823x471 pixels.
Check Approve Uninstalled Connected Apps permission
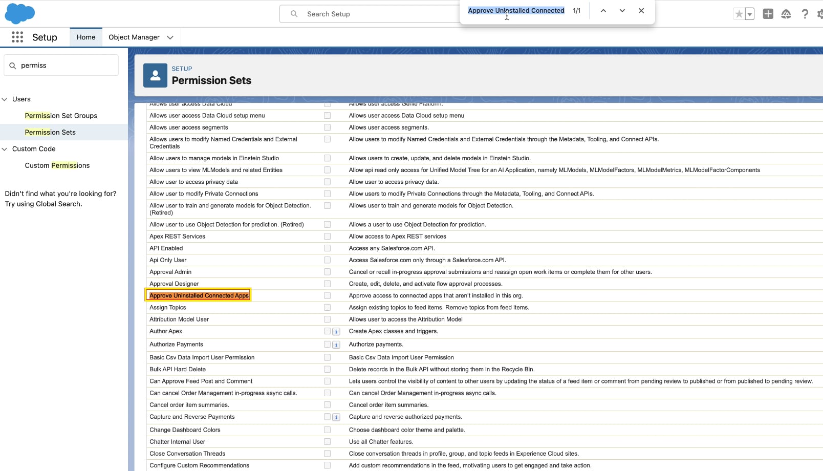tap(327, 296)
